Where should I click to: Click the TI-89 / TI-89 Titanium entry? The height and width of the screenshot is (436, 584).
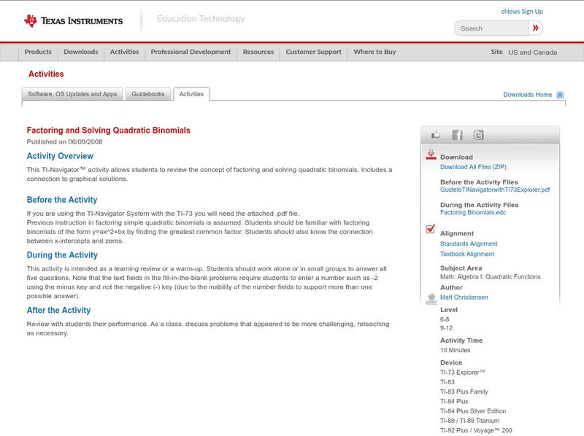[469, 421]
